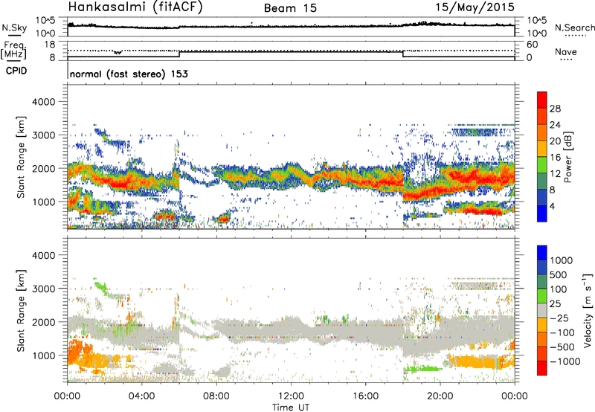
Task: Click the 04:00 time tick label
Action: [x=141, y=396]
